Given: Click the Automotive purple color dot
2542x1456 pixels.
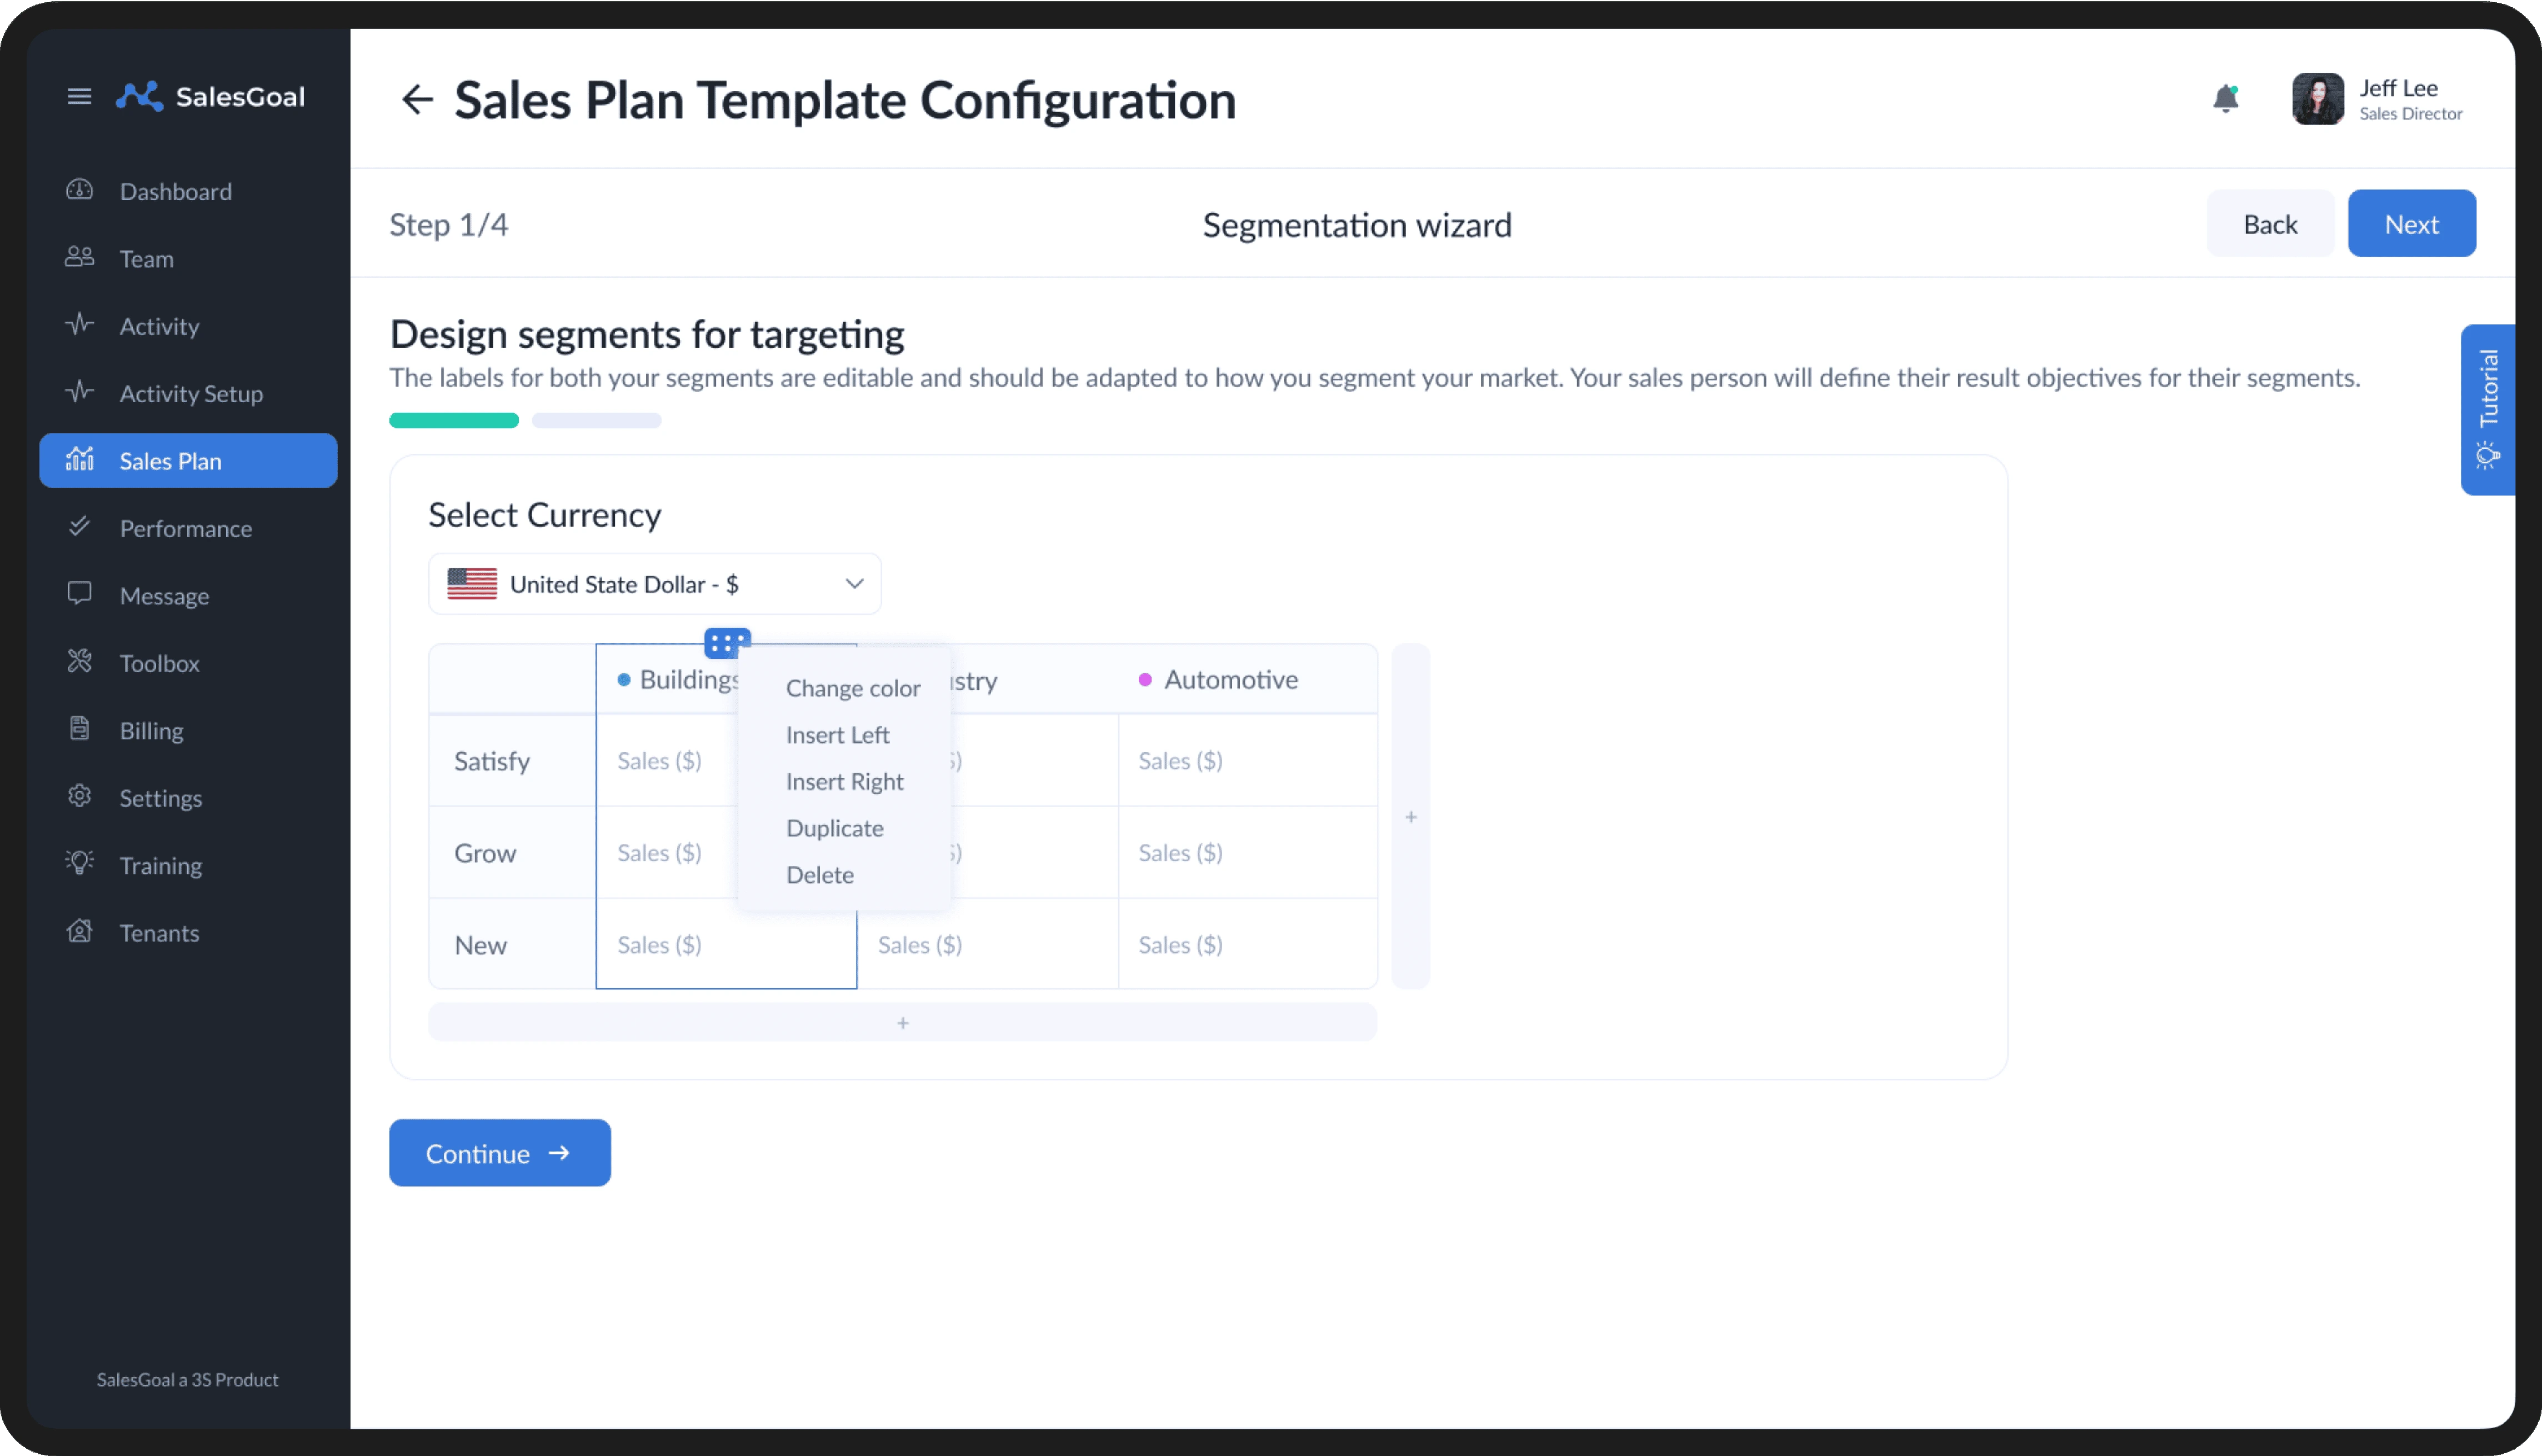Looking at the screenshot, I should click(x=1145, y=680).
